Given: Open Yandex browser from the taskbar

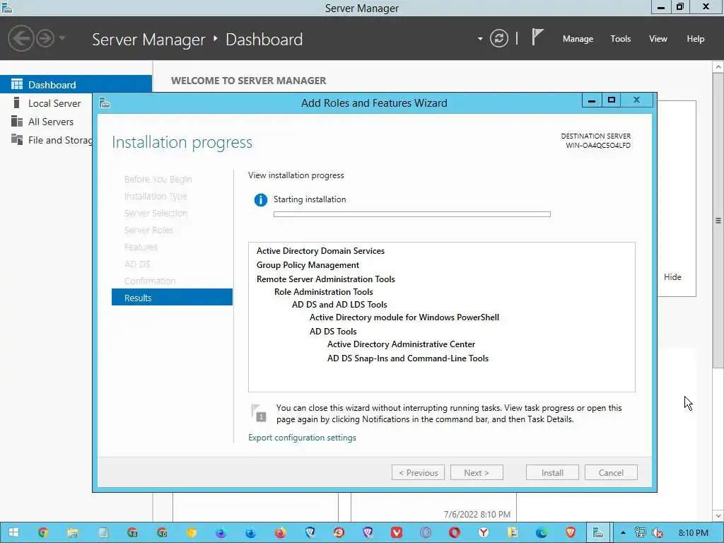Looking at the screenshot, I should pos(484,533).
